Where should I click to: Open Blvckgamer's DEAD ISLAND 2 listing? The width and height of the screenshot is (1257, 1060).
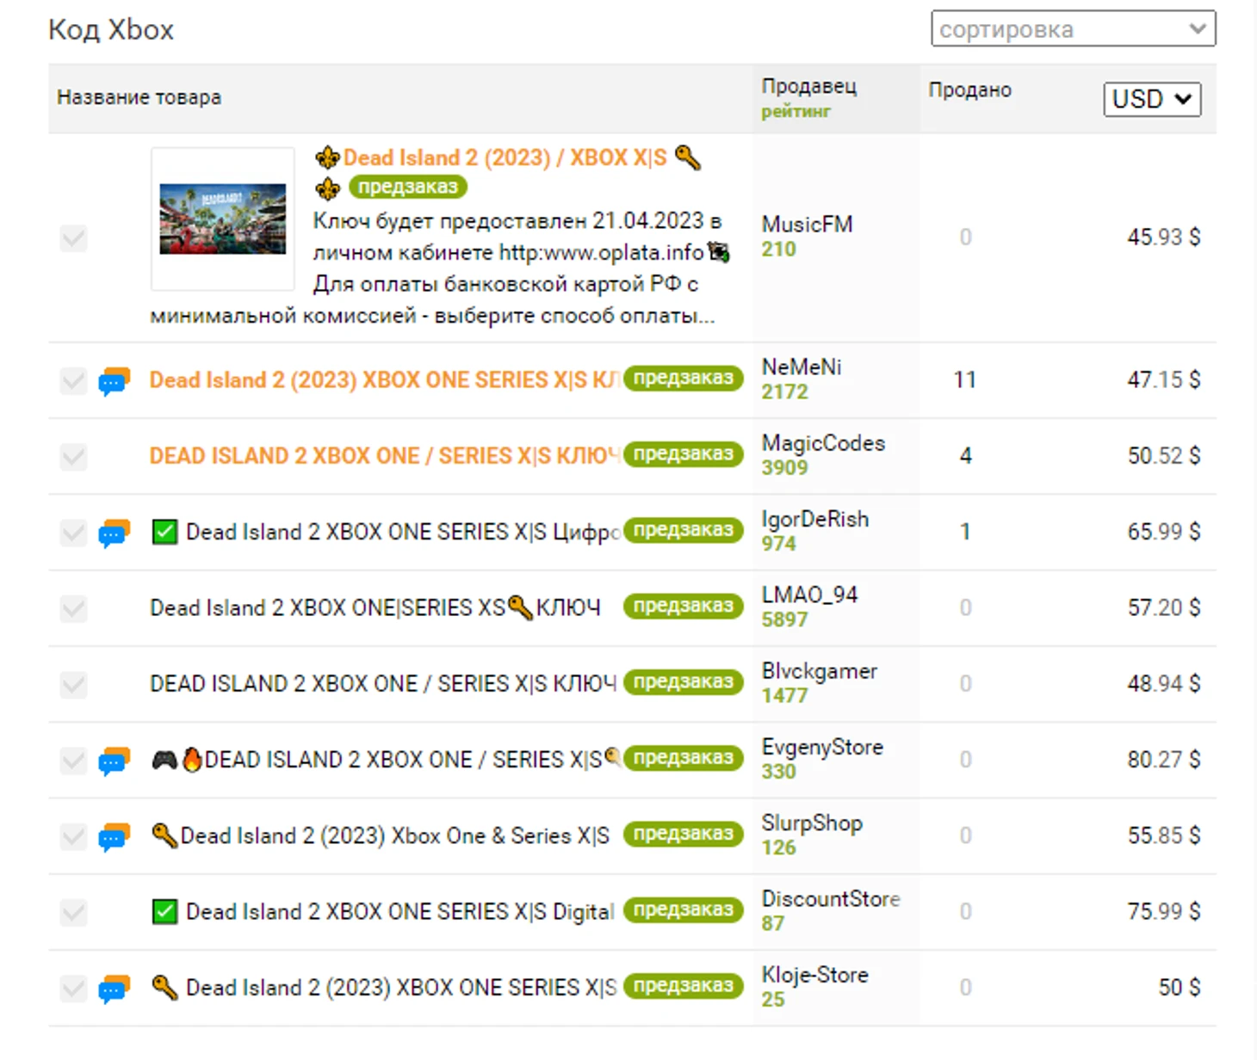(x=382, y=684)
